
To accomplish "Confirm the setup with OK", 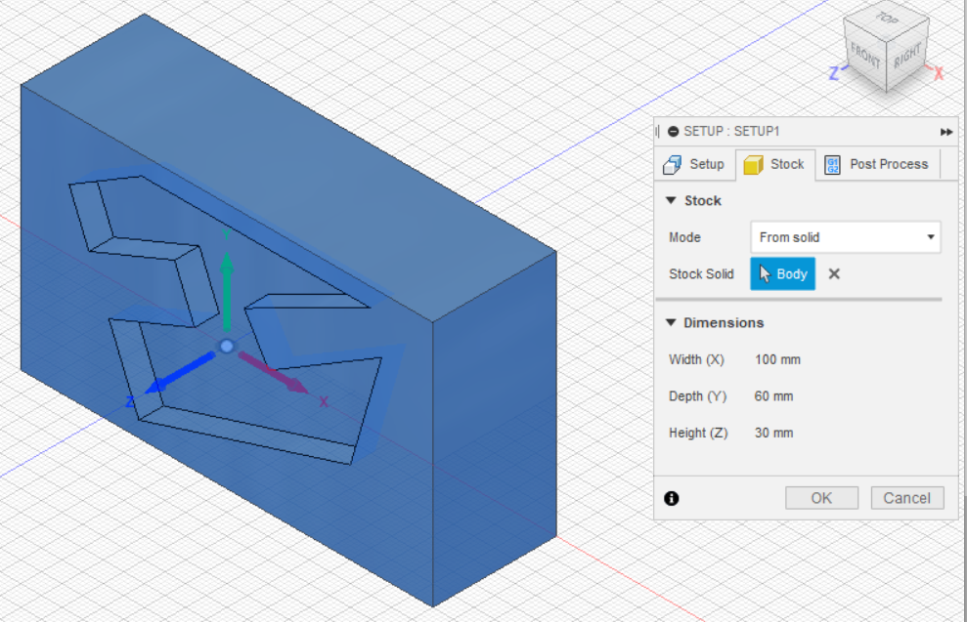I will [821, 498].
